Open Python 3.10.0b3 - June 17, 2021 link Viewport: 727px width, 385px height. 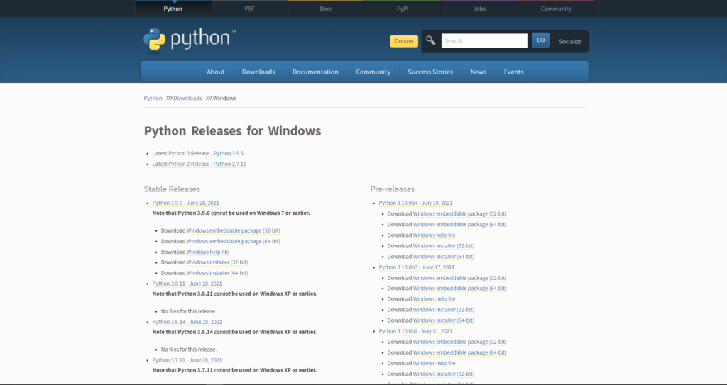click(x=416, y=267)
